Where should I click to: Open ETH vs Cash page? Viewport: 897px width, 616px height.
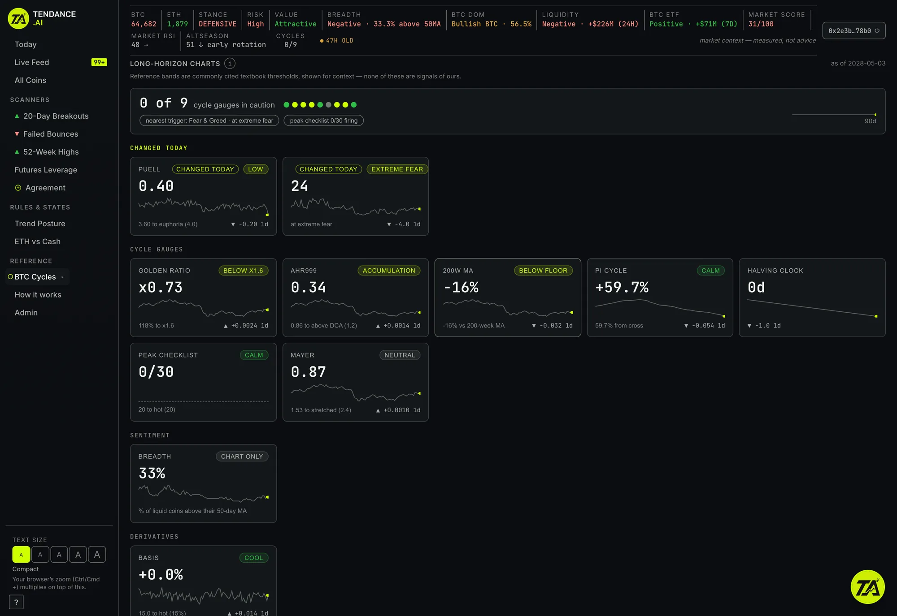38,241
